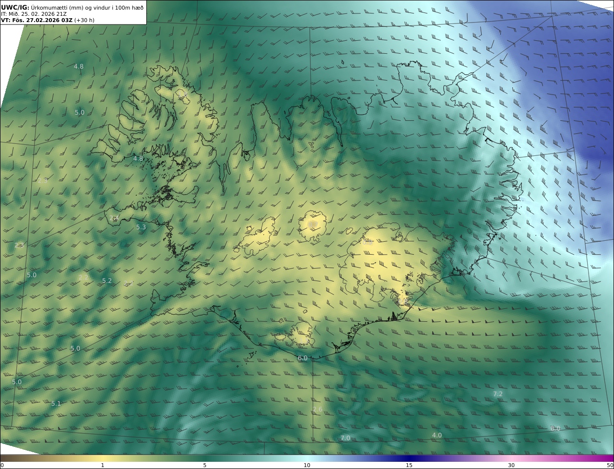Click the 5.2 value label on the map

[x=107, y=281]
